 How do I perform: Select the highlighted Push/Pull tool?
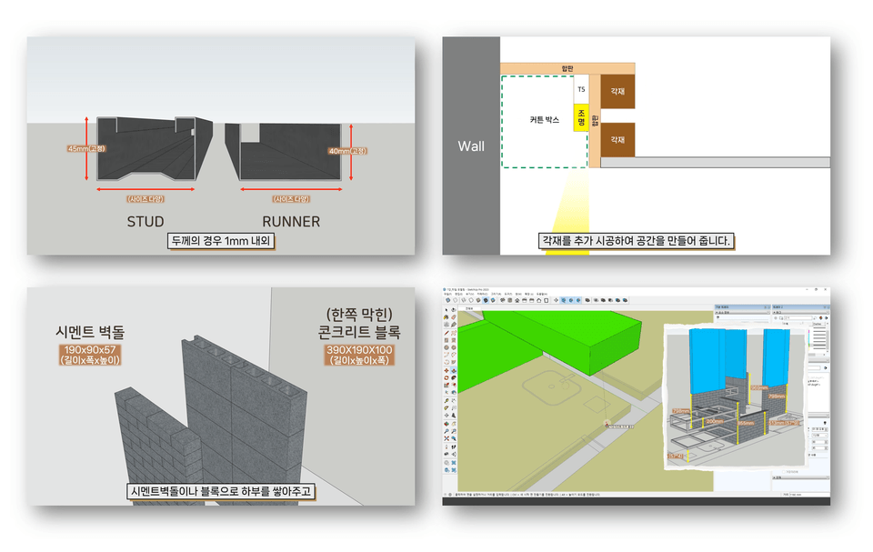pyautogui.click(x=454, y=370)
